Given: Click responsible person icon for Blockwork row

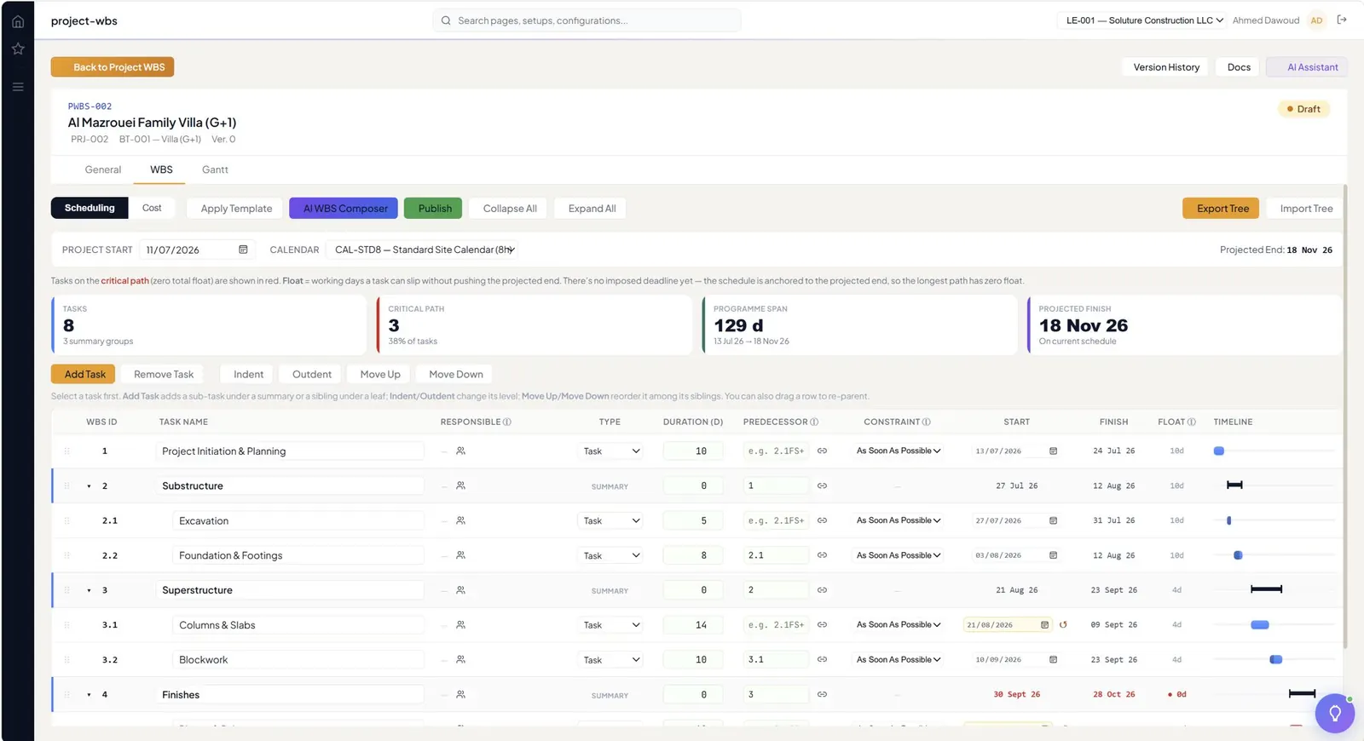Looking at the screenshot, I should (460, 659).
